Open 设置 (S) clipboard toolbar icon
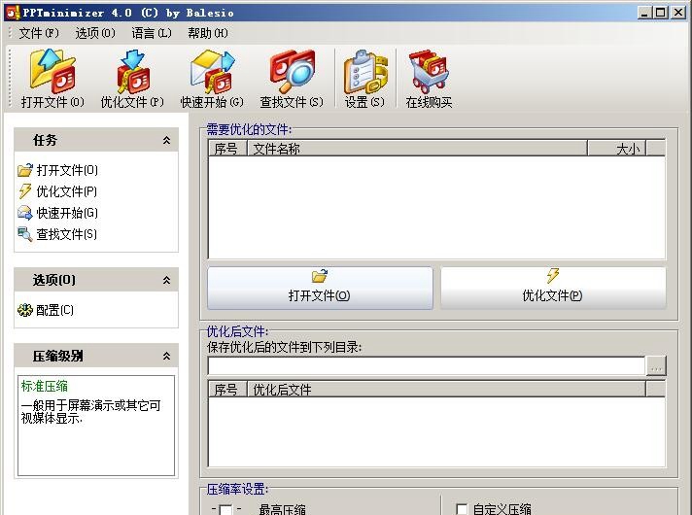Image resolution: width=692 pixels, height=515 pixels. tap(365, 71)
